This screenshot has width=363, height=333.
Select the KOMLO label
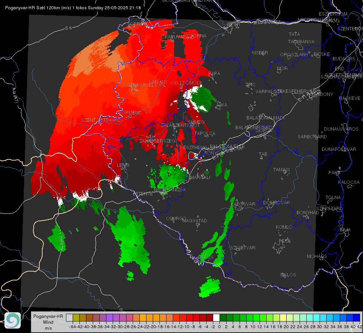284,227
